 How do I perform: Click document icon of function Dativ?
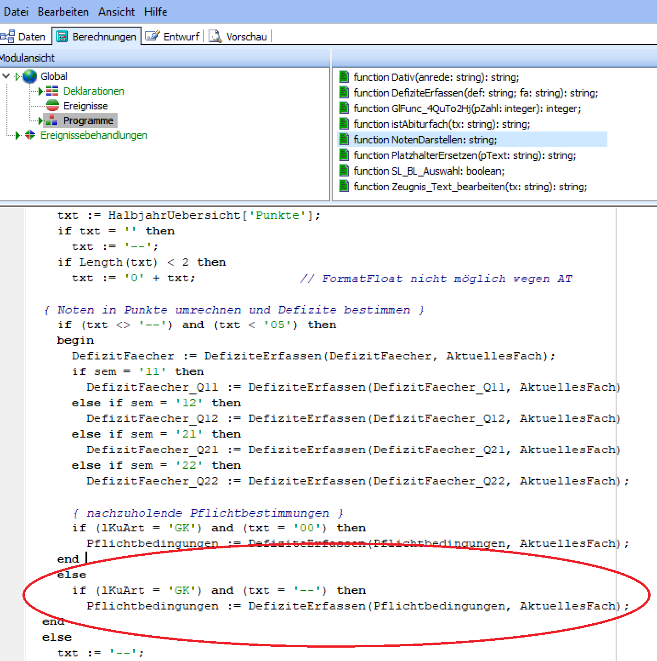coord(344,77)
